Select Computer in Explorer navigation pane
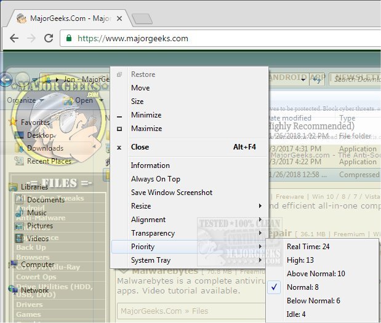 point(38,265)
